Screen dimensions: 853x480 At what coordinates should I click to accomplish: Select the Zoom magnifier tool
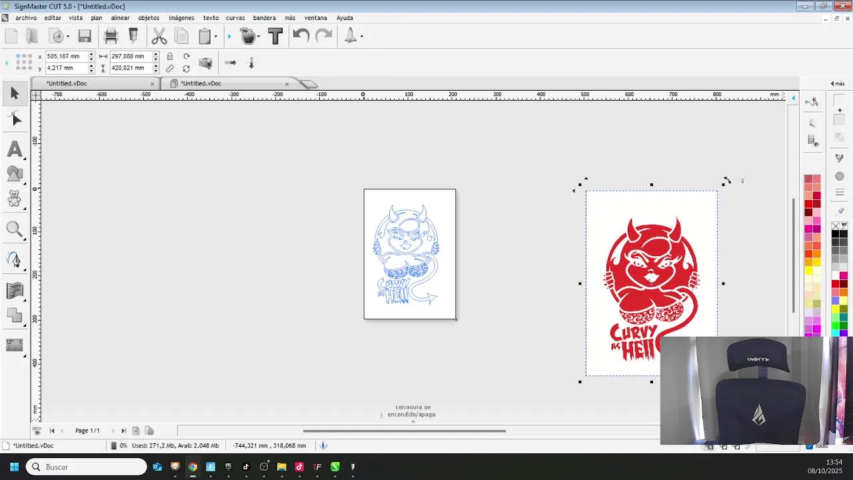pos(15,230)
